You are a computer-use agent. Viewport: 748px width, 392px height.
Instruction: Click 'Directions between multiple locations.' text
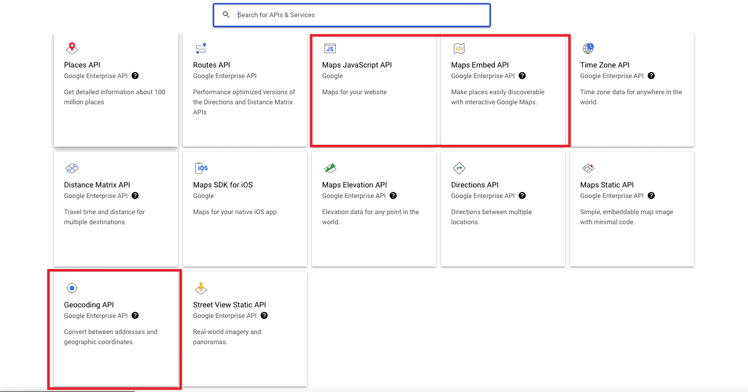pyautogui.click(x=491, y=217)
